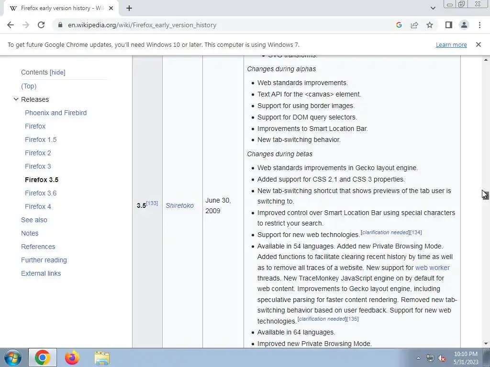Go back with the browser back arrow
The height and width of the screenshot is (367, 490).
11,25
